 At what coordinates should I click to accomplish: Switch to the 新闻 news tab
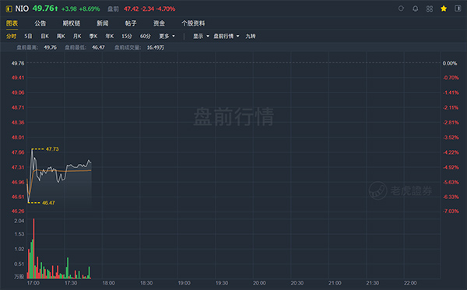(x=103, y=23)
